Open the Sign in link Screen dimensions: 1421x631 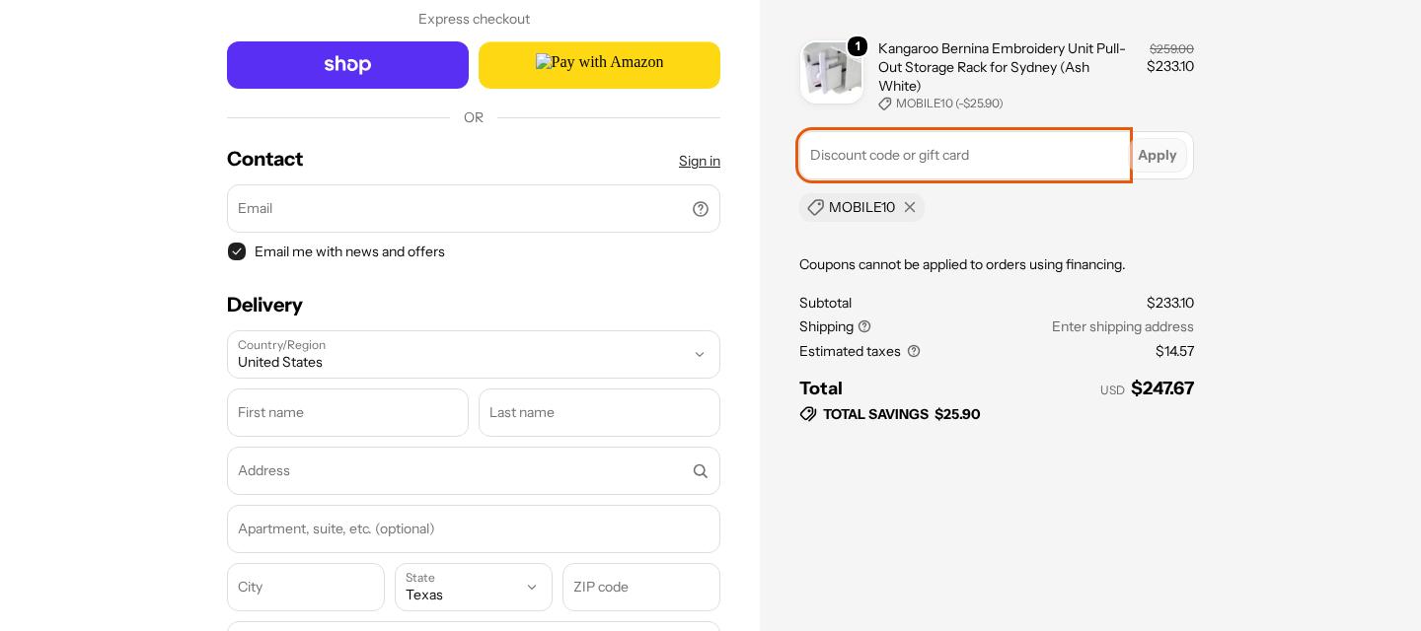click(x=700, y=161)
